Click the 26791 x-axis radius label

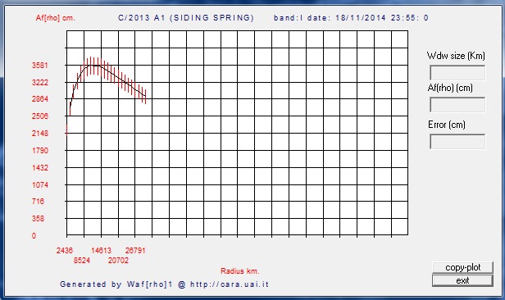tap(135, 251)
